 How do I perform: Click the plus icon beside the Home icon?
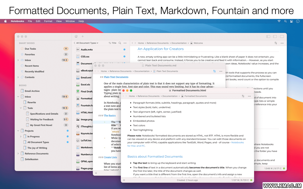coord(83,37)
